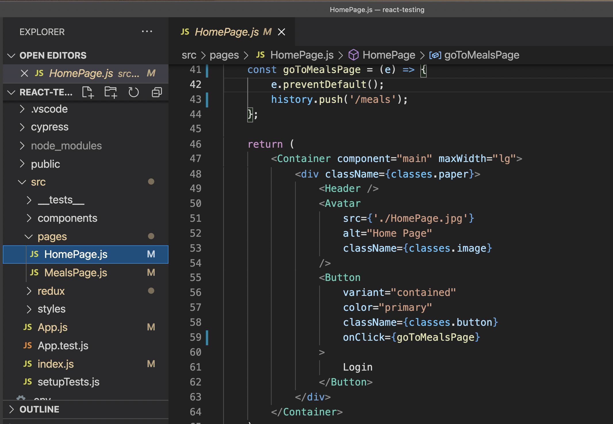Click the closing </Container> tag

[x=307, y=412]
